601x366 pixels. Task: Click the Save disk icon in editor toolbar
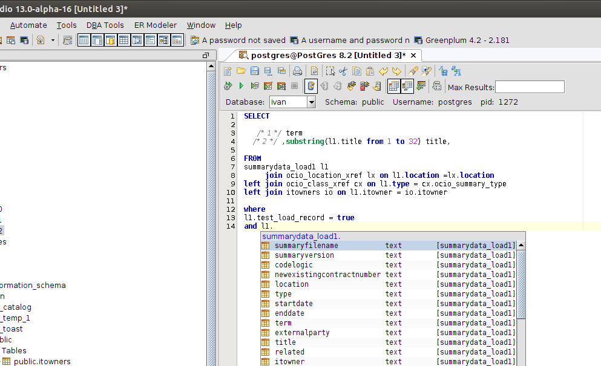[255, 71]
